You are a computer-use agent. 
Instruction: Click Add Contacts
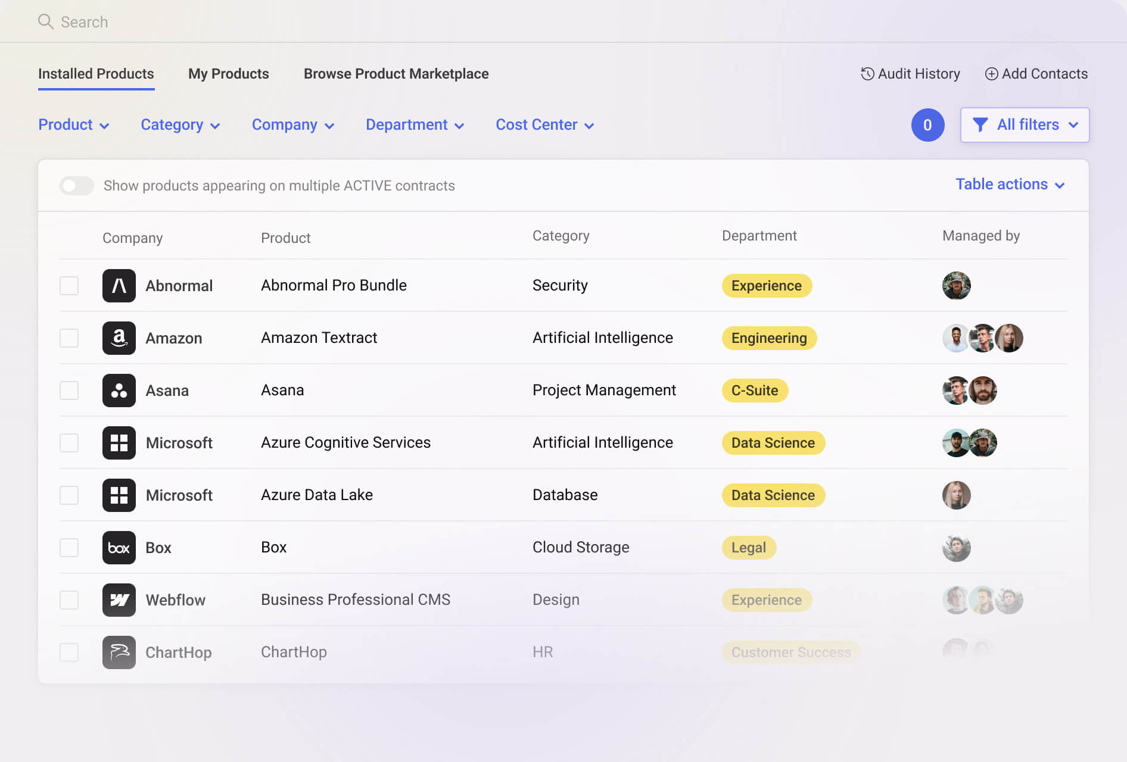(x=1036, y=73)
